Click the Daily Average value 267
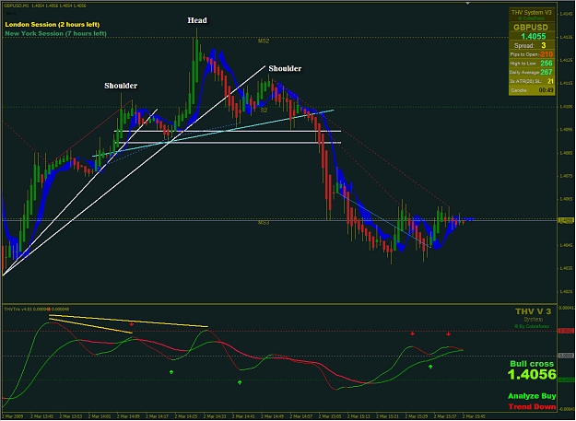576x421 pixels. [547, 72]
